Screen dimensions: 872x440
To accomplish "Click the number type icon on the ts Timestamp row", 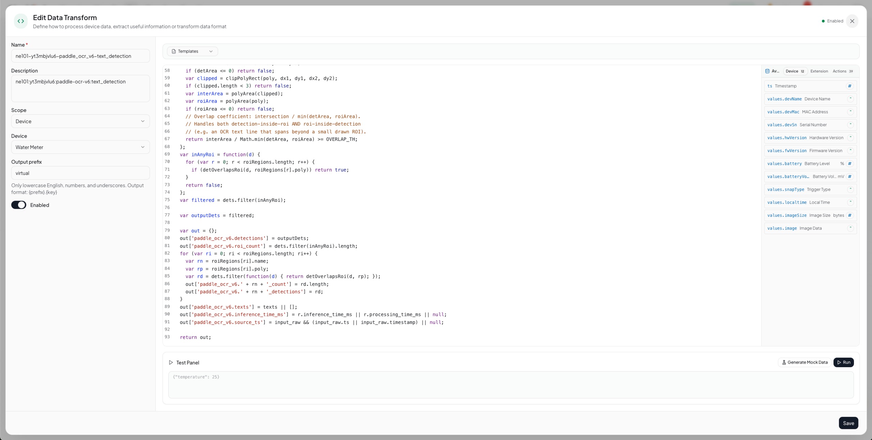I will tap(850, 86).
